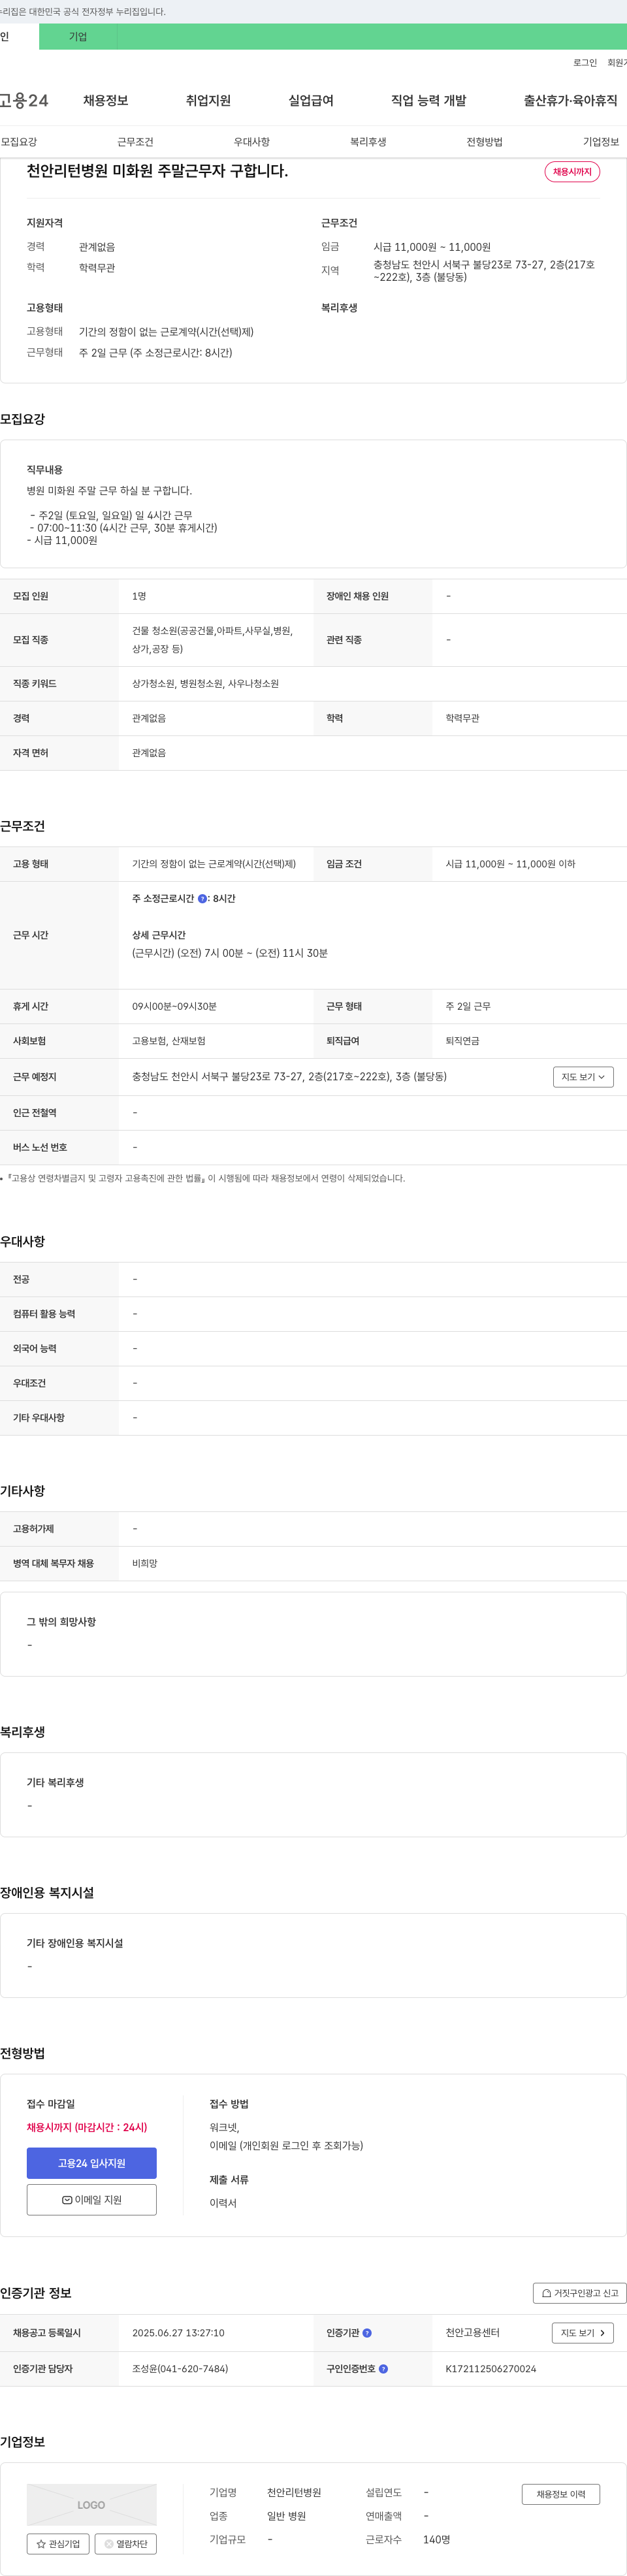Click 직종 키워드 value 상가청소원, 병원청소원, 사우나청소원

point(205,683)
